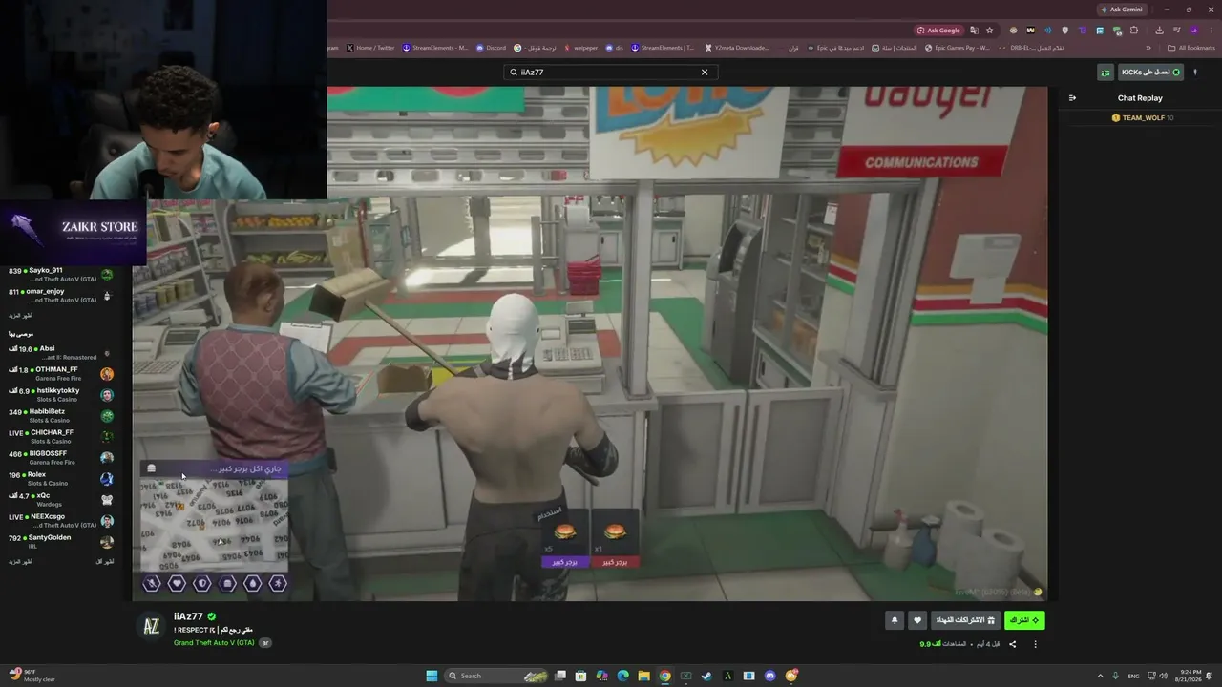This screenshot has height=687, width=1222.
Task: Open the OTHMAN_FF channel
Action: pos(61,374)
